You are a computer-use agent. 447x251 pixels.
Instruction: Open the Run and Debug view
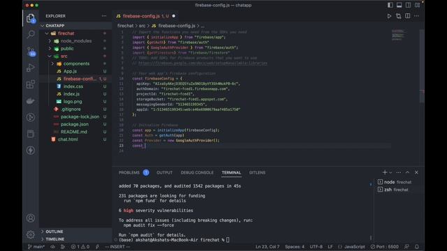[x=31, y=68]
